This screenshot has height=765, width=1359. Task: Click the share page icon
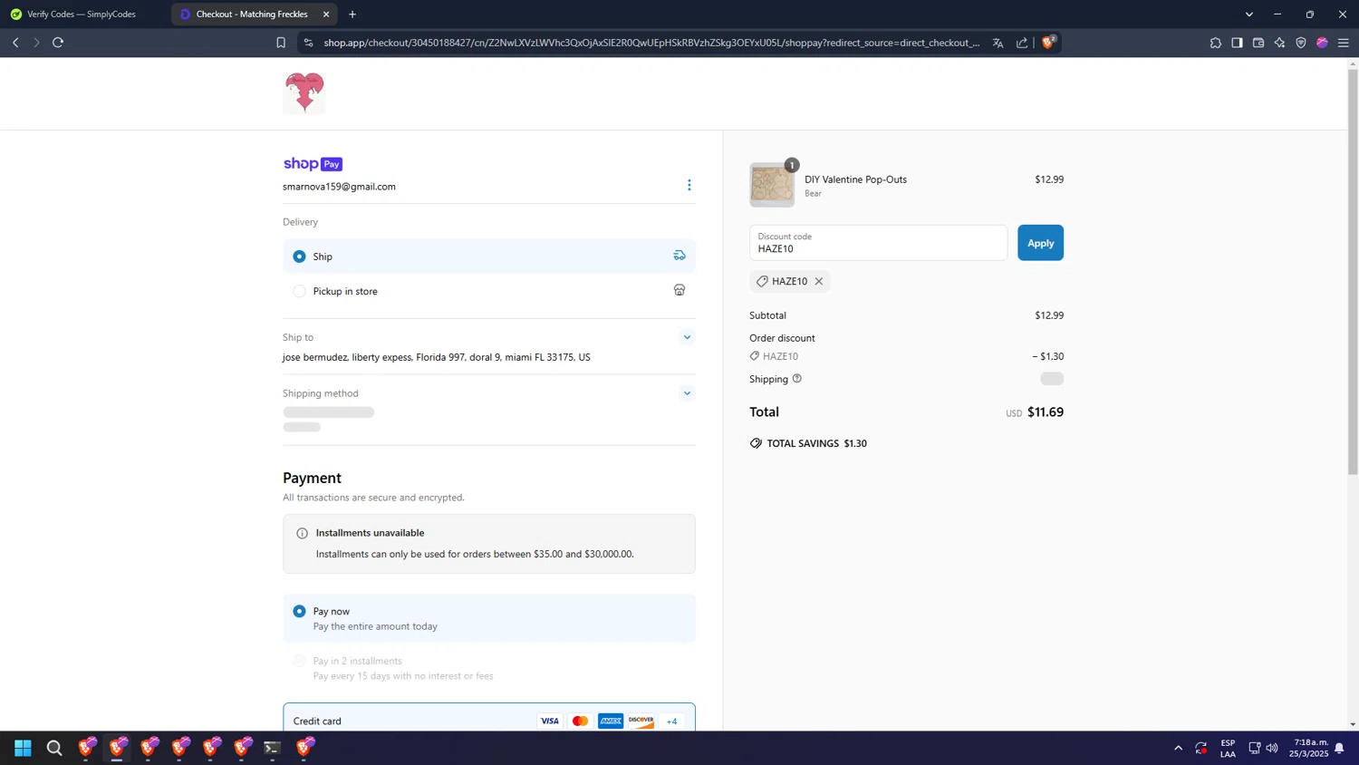(1022, 43)
